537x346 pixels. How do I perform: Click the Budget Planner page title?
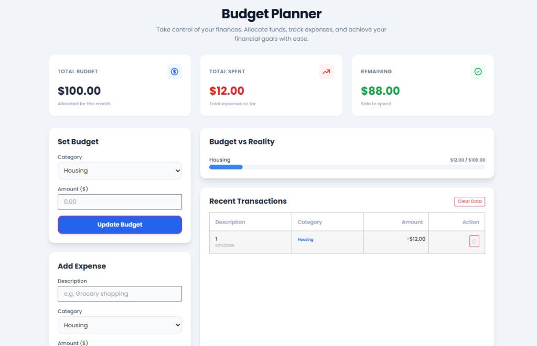point(271,14)
